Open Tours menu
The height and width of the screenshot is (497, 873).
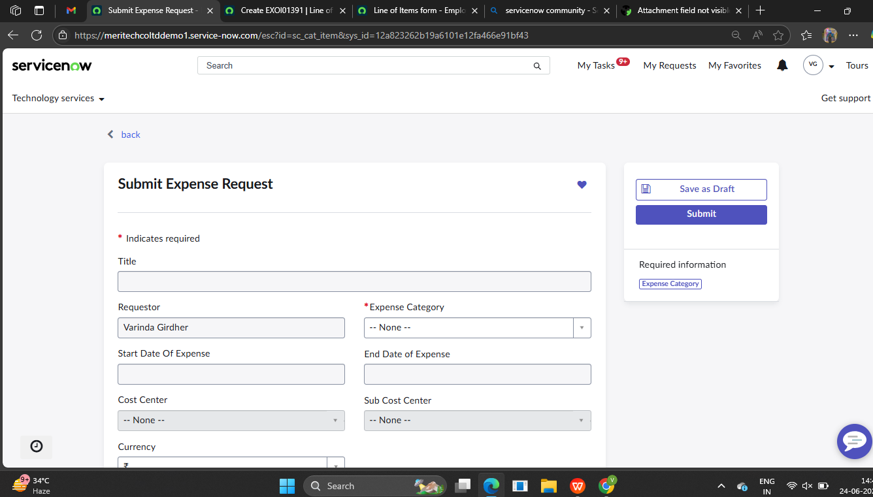pos(857,65)
